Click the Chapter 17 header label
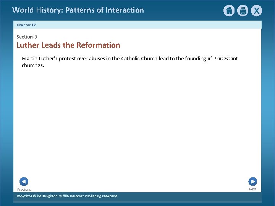Viewport: 275px width, 206px height. tap(26, 25)
